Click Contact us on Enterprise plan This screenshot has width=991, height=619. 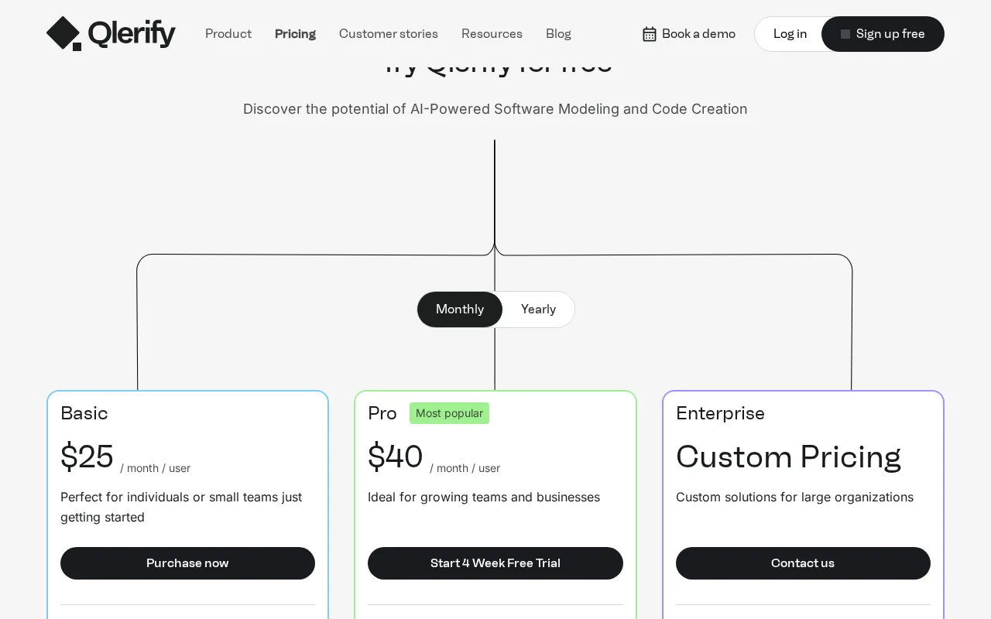tap(803, 563)
